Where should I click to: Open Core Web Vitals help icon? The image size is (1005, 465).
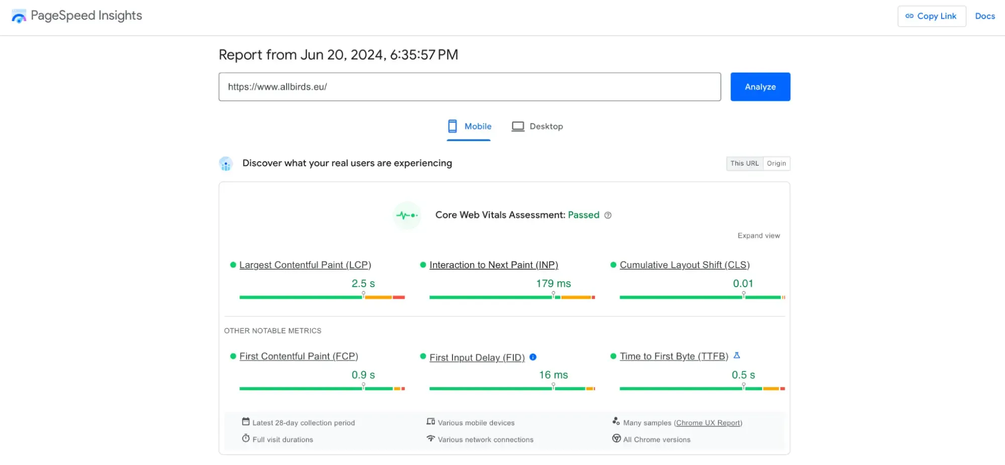coord(608,215)
